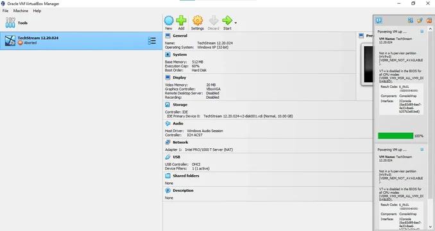Viewport: 435px width, 231px height.
Task: Open the File menu
Action: pos(5,11)
